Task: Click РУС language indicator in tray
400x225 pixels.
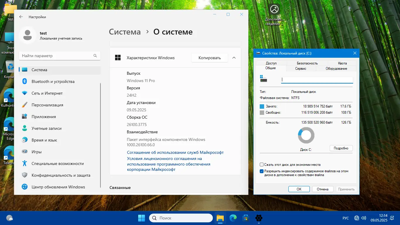Action: 346,218
